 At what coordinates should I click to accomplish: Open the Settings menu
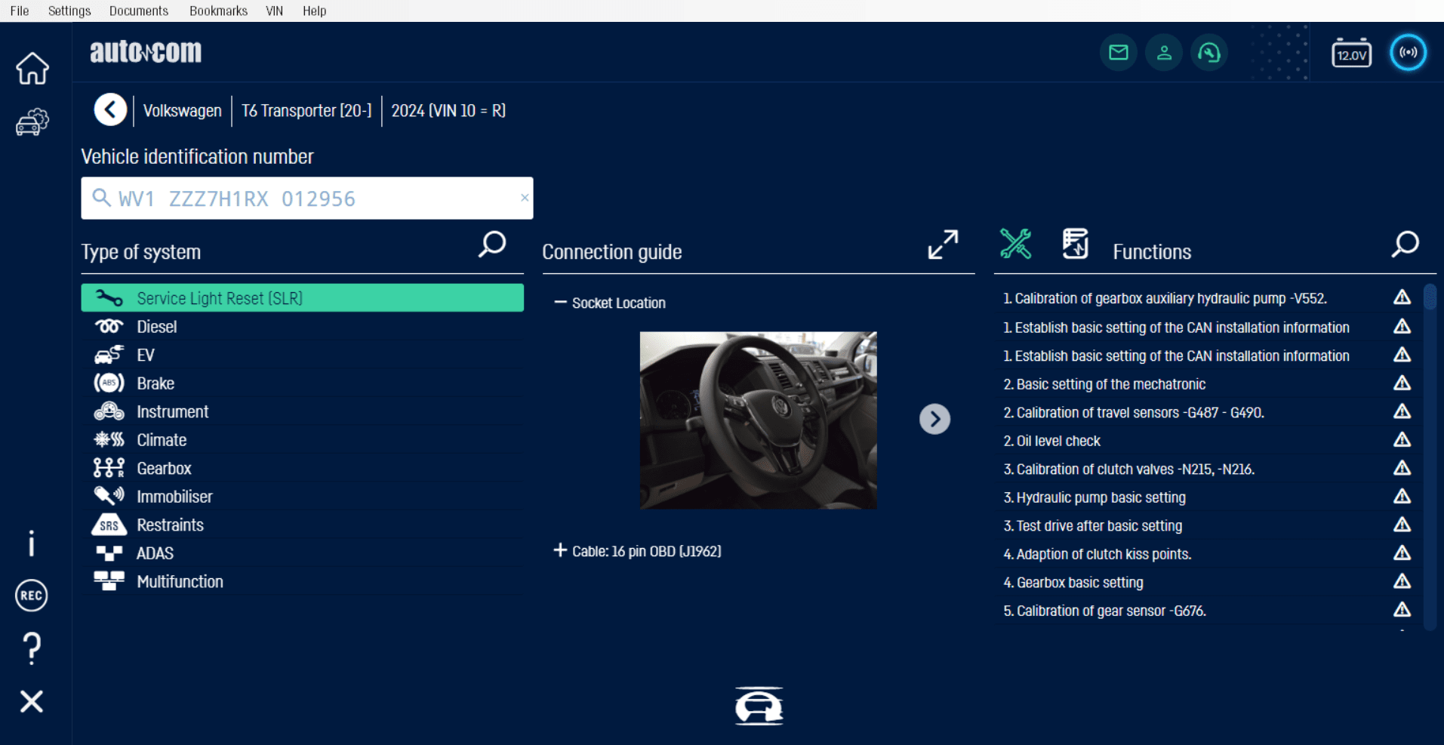69,11
